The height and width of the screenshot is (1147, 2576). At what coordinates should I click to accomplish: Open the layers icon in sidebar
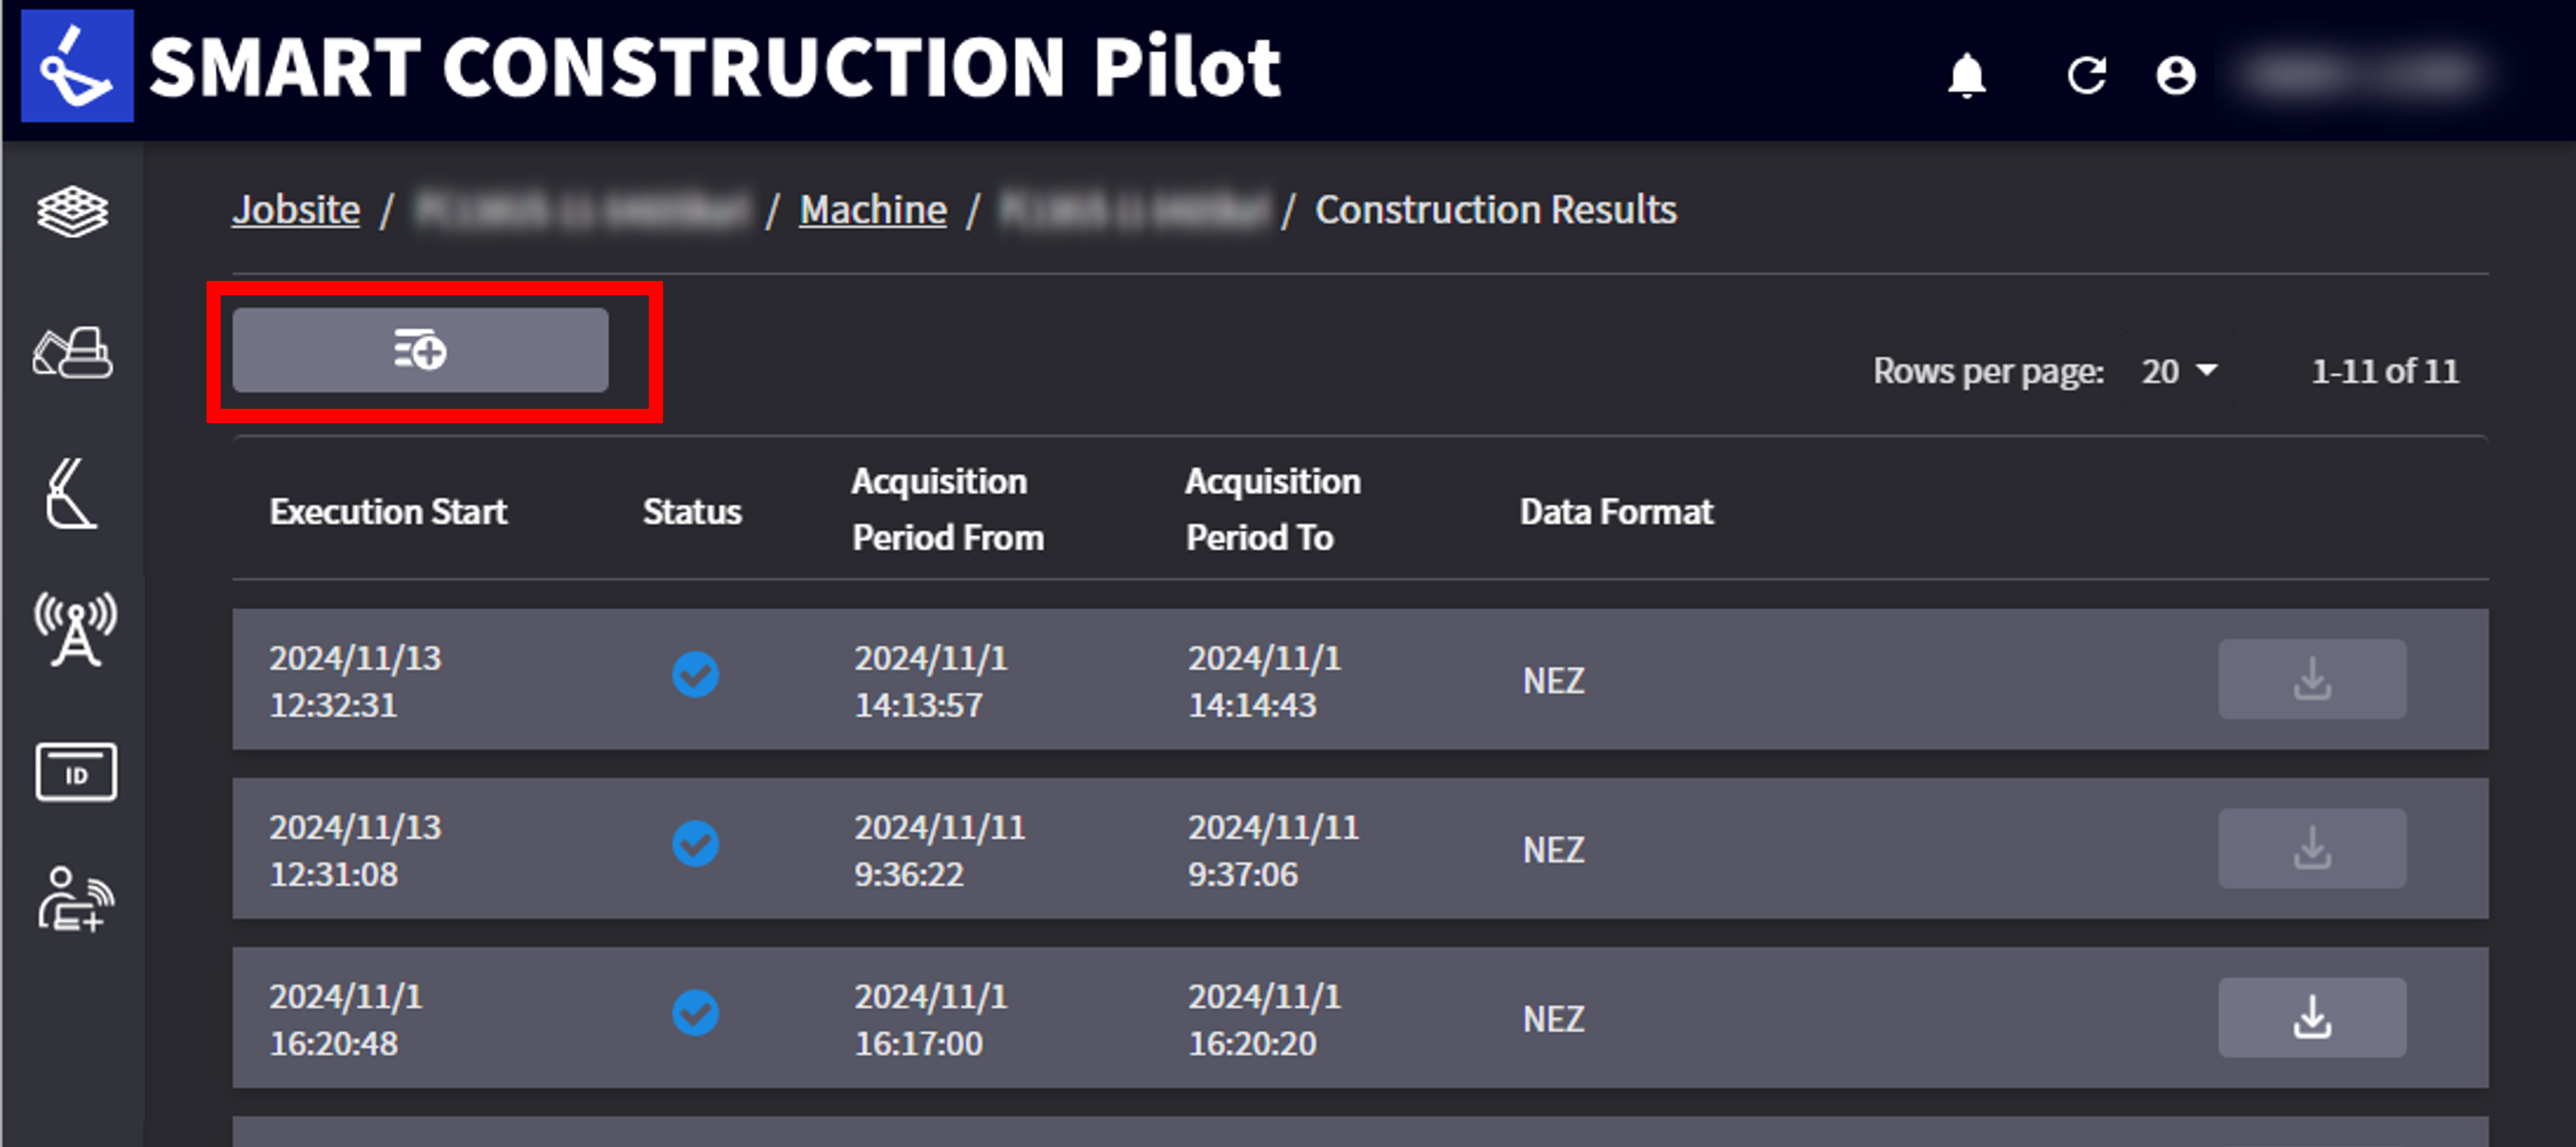tap(72, 212)
